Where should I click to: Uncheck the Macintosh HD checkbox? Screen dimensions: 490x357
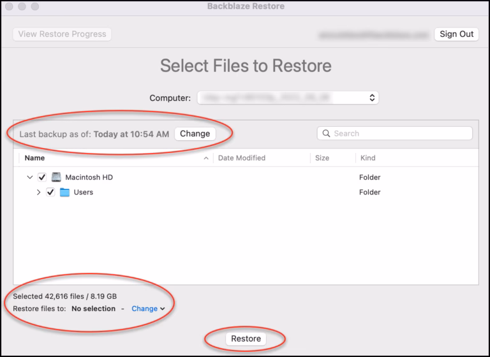point(42,177)
